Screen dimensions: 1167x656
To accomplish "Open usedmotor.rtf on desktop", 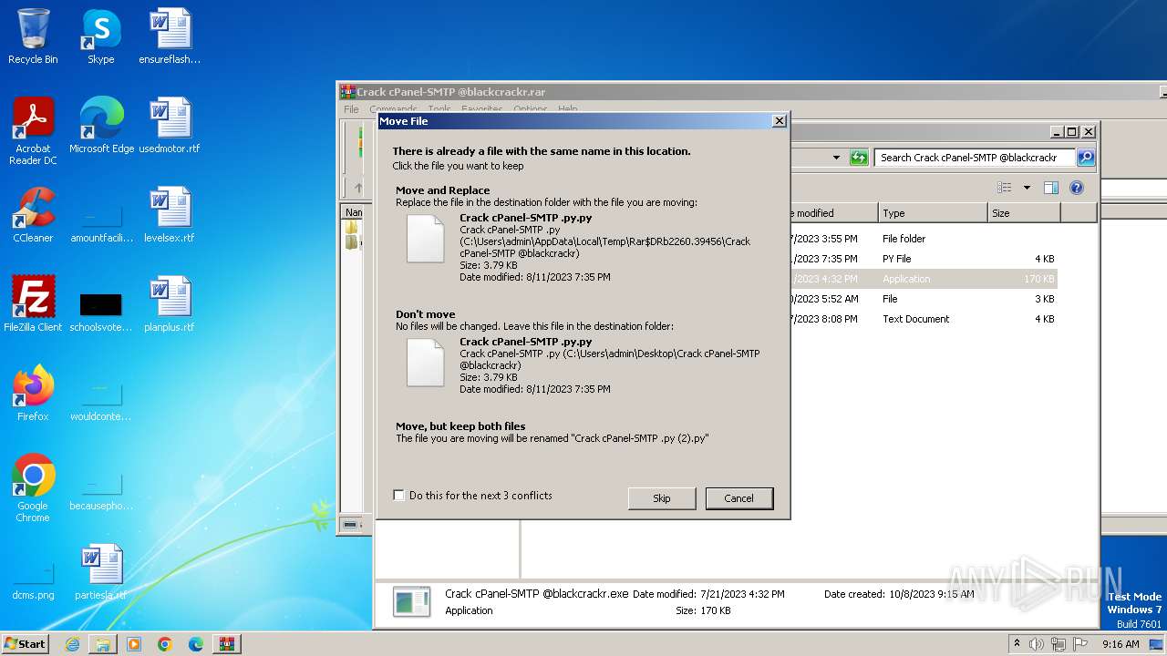I will (170, 125).
